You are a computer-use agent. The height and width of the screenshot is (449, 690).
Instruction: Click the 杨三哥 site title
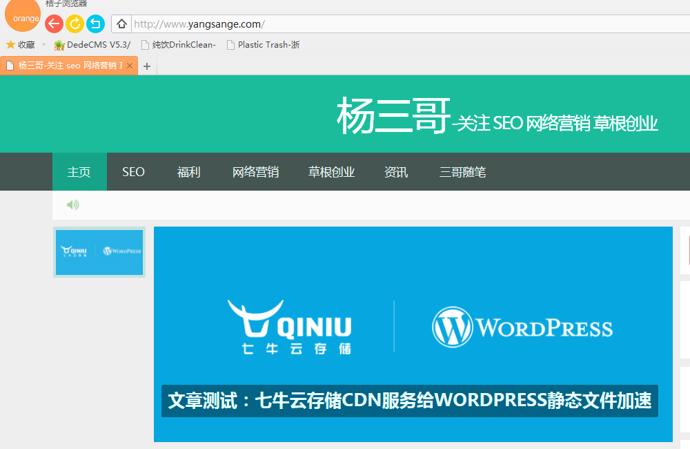coord(394,116)
